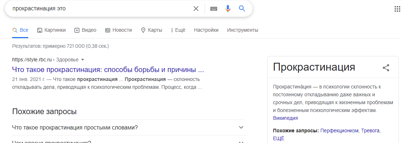Click the blue magnifier search button
The height and width of the screenshot is (143, 401).
tap(242, 9)
